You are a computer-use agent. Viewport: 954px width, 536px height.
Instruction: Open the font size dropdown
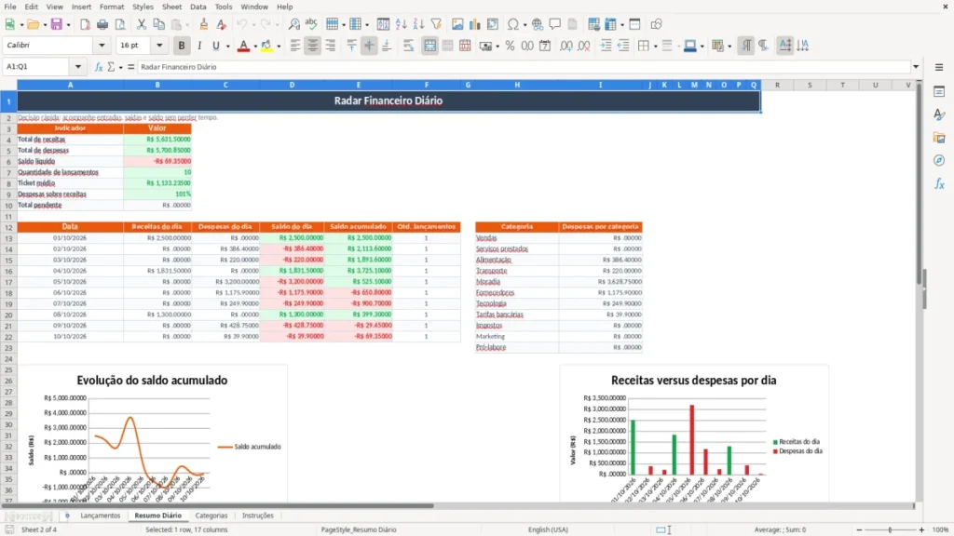point(159,46)
